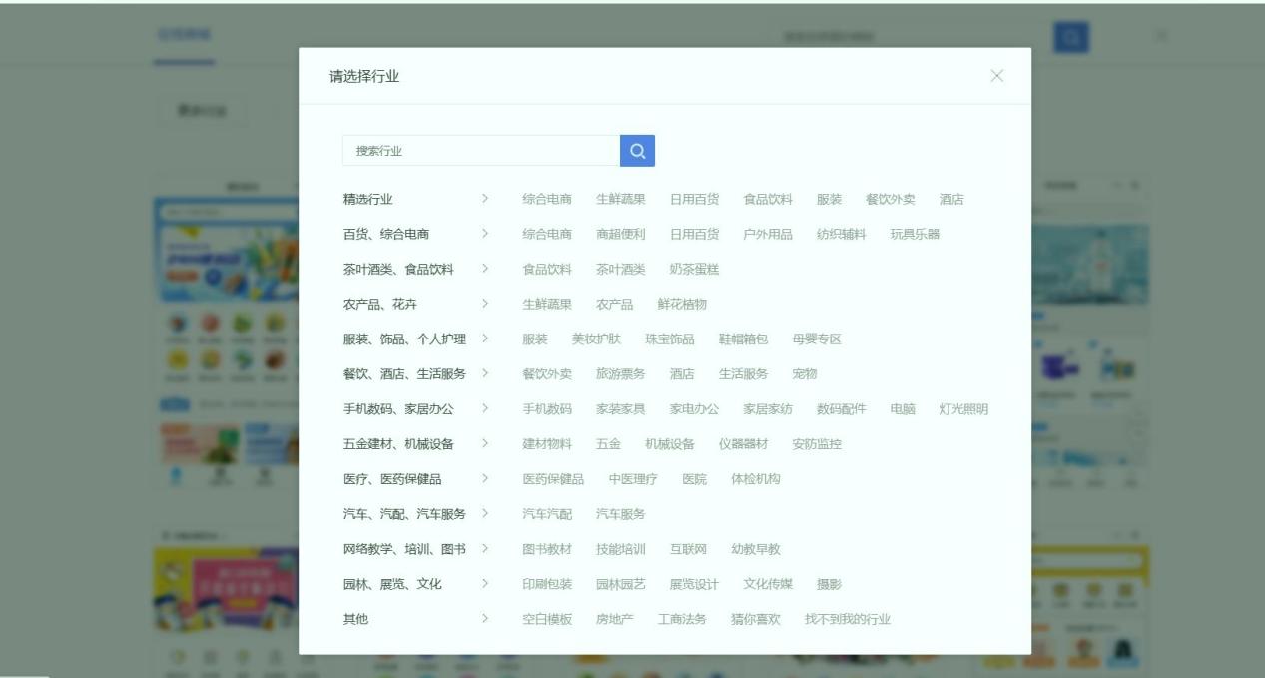This screenshot has height=678, width=1265.
Task: Select the 农产品、花卉 category
Action: [x=380, y=304]
